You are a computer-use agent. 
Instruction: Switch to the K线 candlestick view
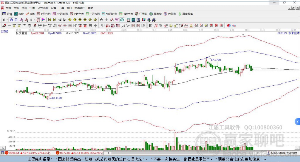(x=30, y=14)
